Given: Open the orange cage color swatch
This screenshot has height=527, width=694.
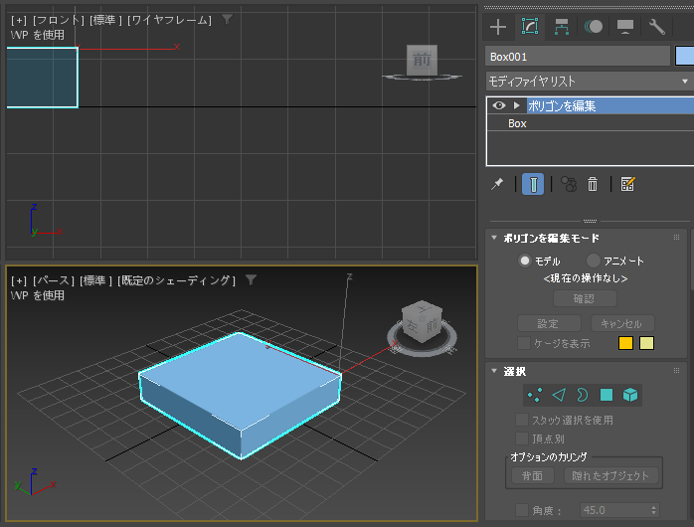Looking at the screenshot, I should [625, 343].
